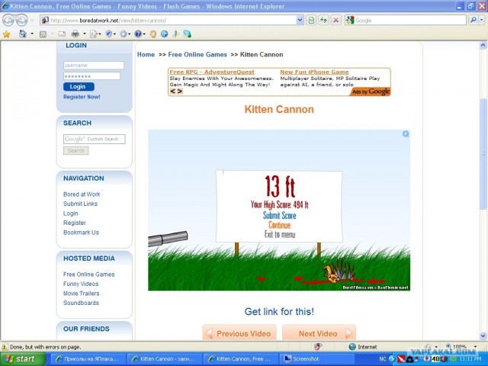Click the Previous Video button
This screenshot has width=488, height=366.
(x=239, y=333)
